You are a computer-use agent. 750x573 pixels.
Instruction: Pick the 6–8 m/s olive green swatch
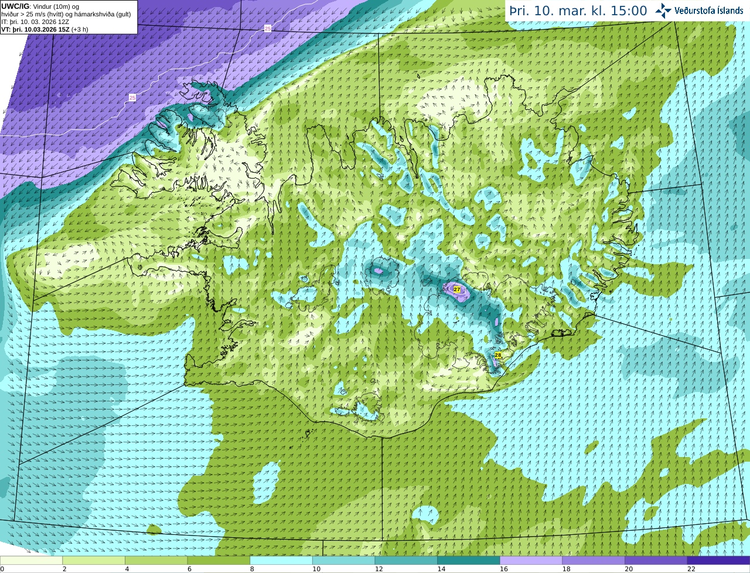coord(219,560)
